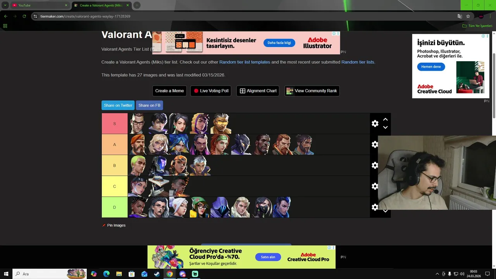
Task: Close the YouTube tab
Action: coord(66,5)
